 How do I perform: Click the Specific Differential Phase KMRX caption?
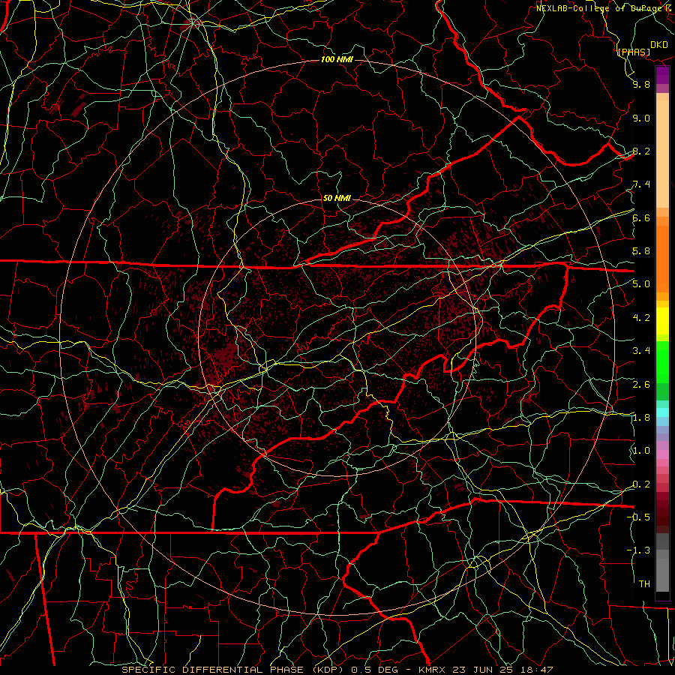click(x=337, y=670)
